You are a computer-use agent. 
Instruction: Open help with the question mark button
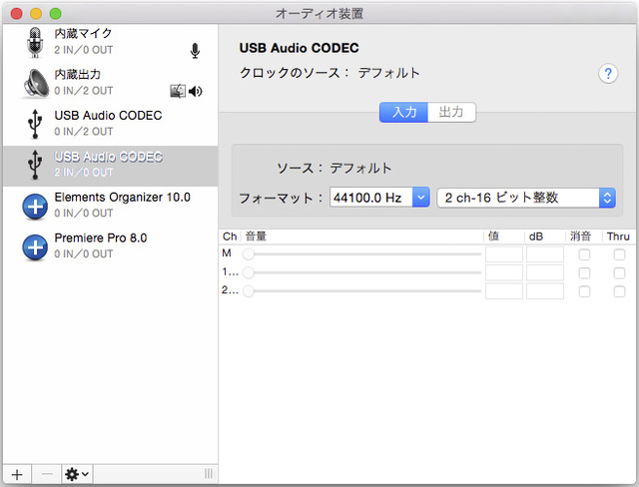click(x=608, y=74)
